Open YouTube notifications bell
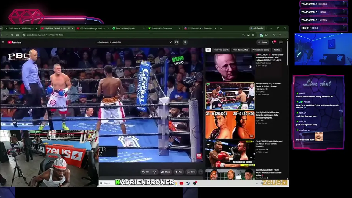The width and height of the screenshot is (352, 198). pos(273,42)
